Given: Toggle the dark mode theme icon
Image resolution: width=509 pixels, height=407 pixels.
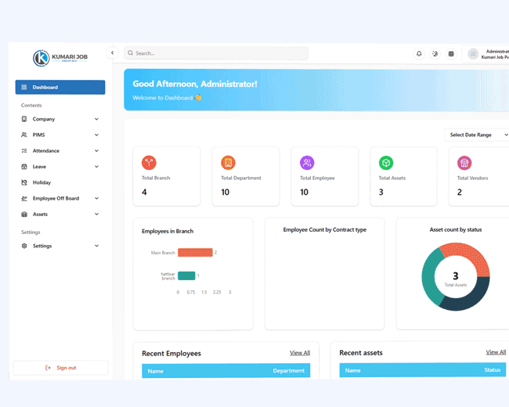Looking at the screenshot, I should [435, 54].
